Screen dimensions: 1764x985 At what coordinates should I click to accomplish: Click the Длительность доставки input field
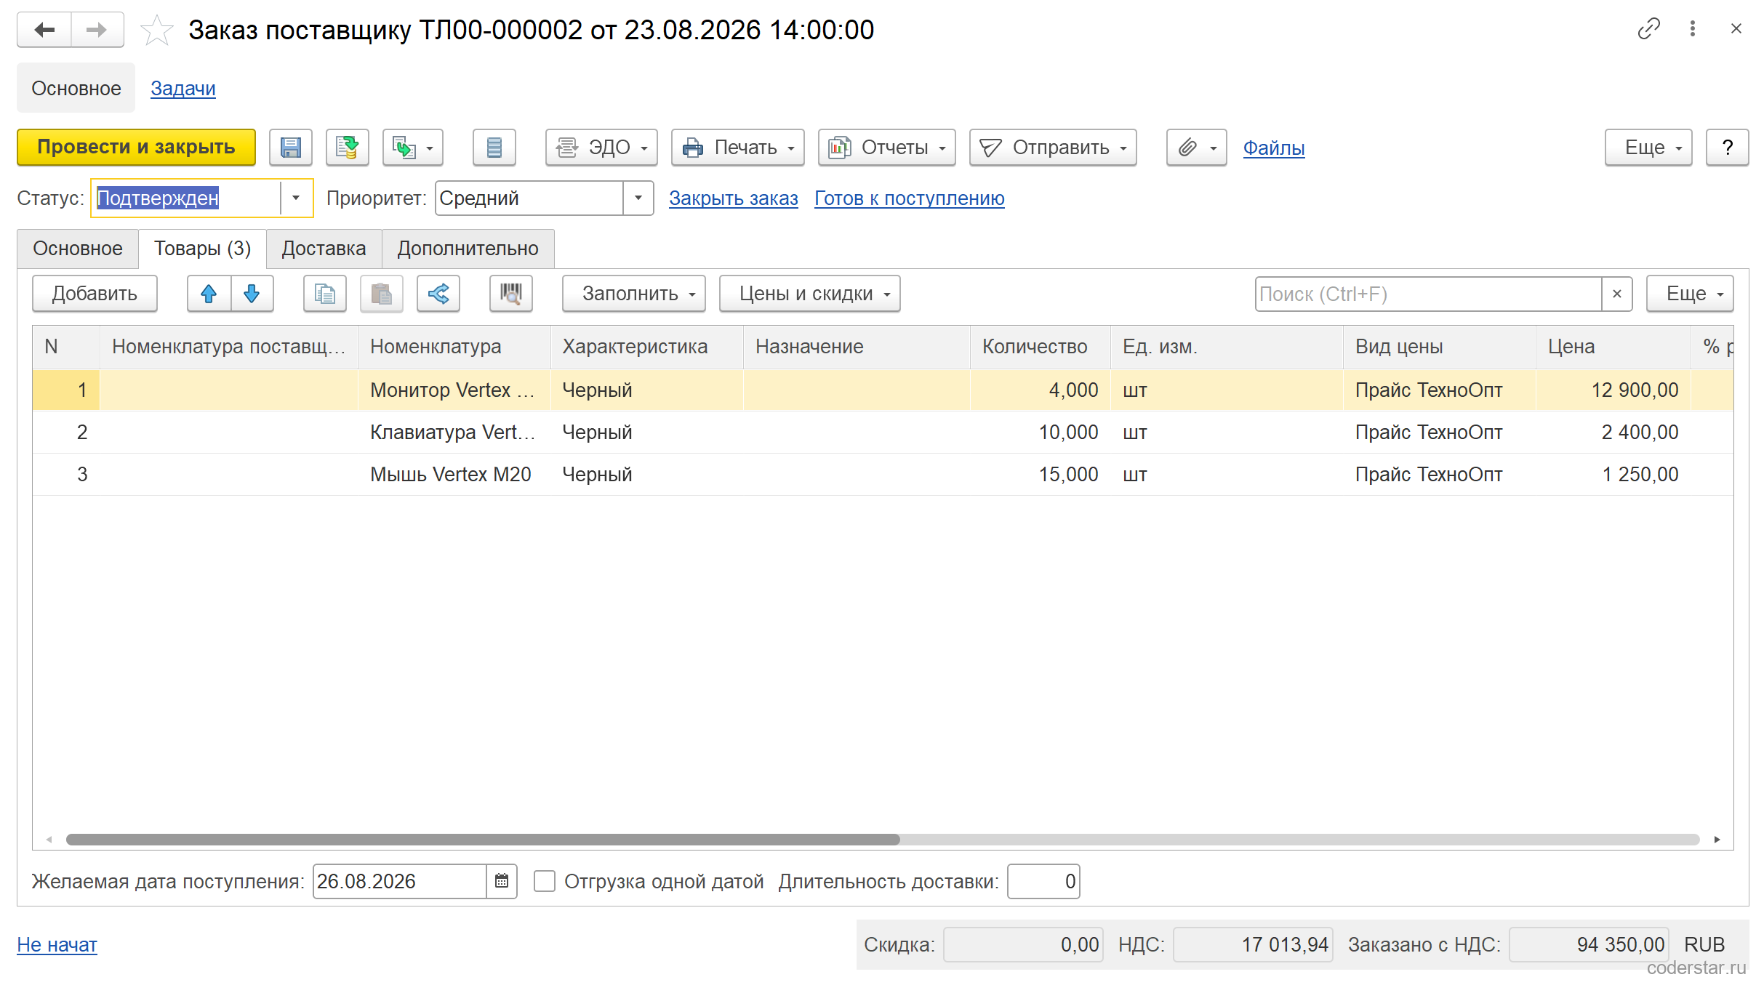pyautogui.click(x=1043, y=881)
